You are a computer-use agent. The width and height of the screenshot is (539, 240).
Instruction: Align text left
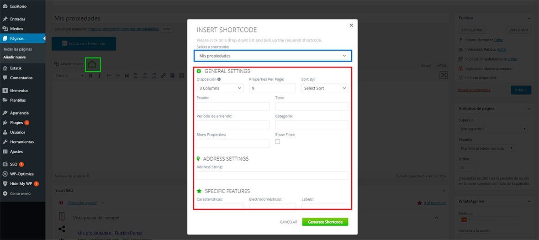point(136,76)
